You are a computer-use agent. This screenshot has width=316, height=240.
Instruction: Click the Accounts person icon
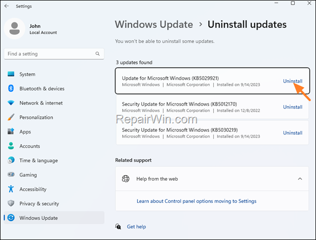11,146
